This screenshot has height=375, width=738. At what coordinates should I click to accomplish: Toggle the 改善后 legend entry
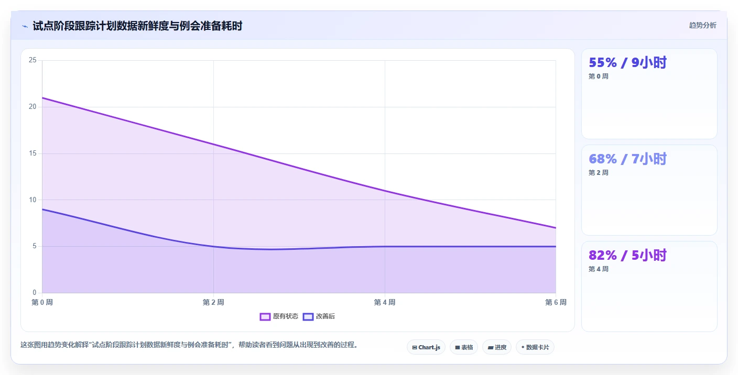pos(319,316)
